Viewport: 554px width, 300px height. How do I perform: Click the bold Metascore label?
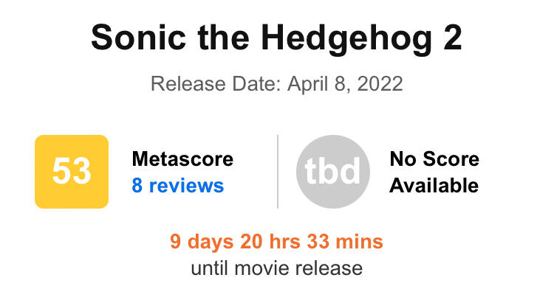click(182, 158)
